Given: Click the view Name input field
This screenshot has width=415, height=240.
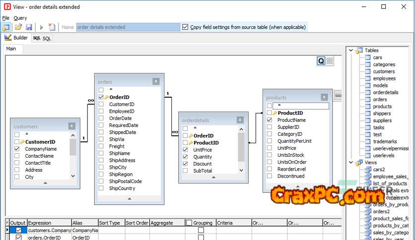Looking at the screenshot, I should 128,27.
